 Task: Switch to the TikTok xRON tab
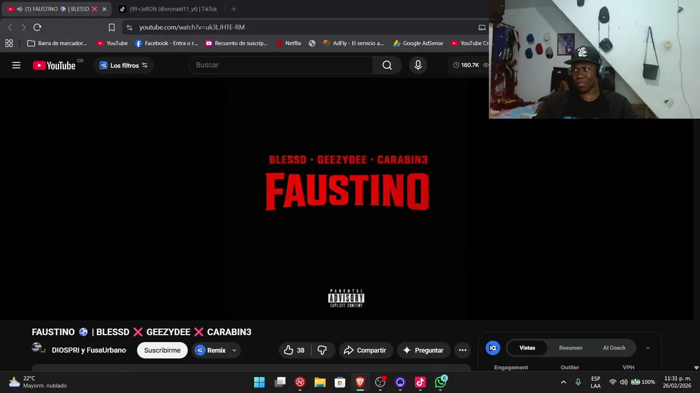[x=168, y=9]
